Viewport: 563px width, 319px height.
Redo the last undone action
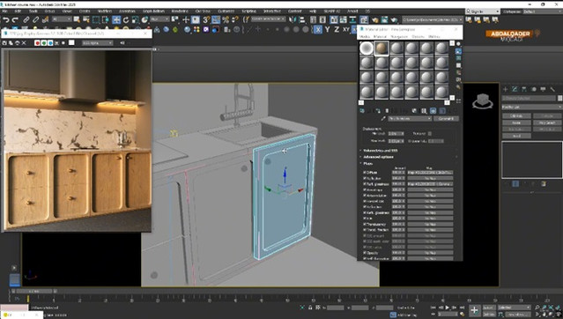pyautogui.click(x=15, y=19)
